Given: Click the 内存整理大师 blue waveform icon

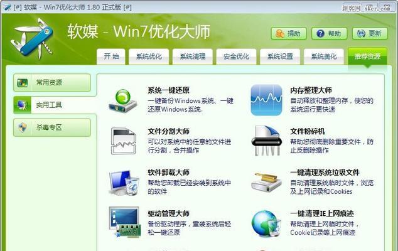Looking at the screenshot, I should point(266,100).
